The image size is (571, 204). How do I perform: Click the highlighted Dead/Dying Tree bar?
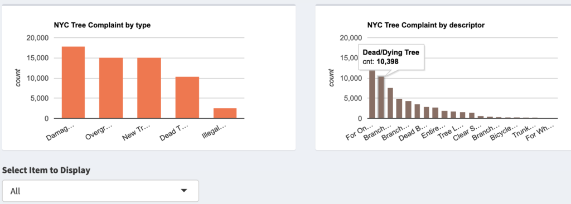[x=381, y=98]
